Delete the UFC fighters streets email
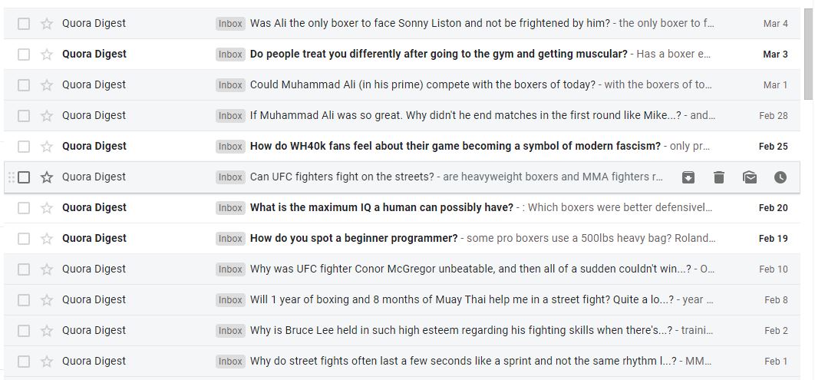The width and height of the screenshot is (815, 380). tap(719, 177)
